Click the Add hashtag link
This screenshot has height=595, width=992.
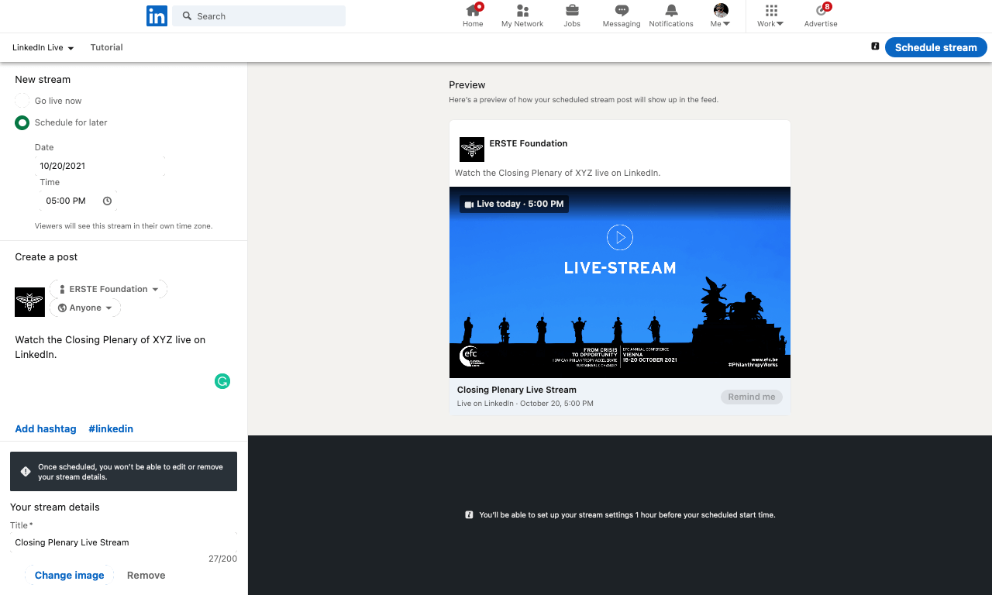click(x=45, y=428)
